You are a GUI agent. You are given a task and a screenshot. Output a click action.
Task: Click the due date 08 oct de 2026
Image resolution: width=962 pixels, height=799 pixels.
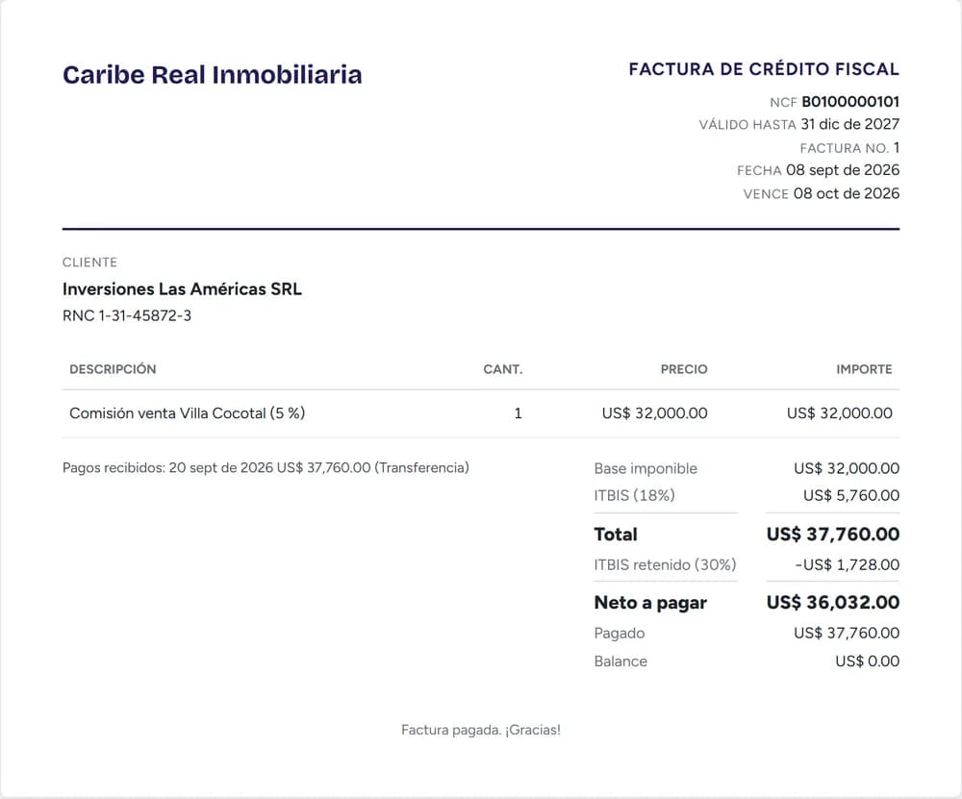click(847, 194)
